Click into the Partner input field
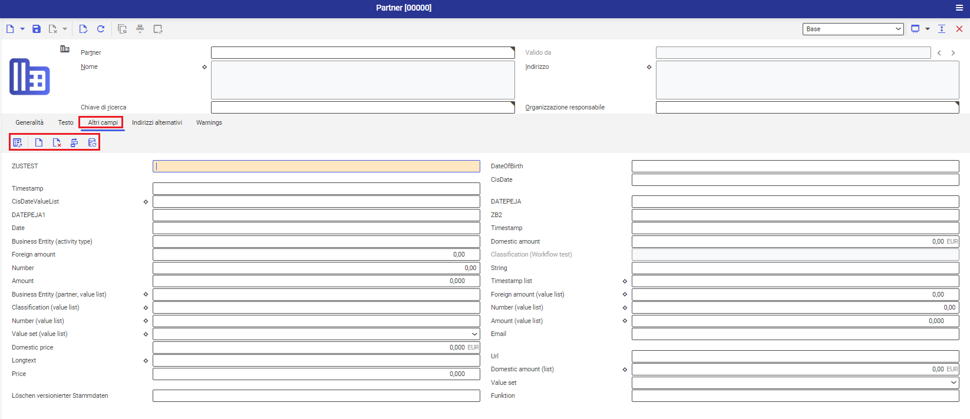Viewport: 970px width, 419px height. pyautogui.click(x=363, y=52)
